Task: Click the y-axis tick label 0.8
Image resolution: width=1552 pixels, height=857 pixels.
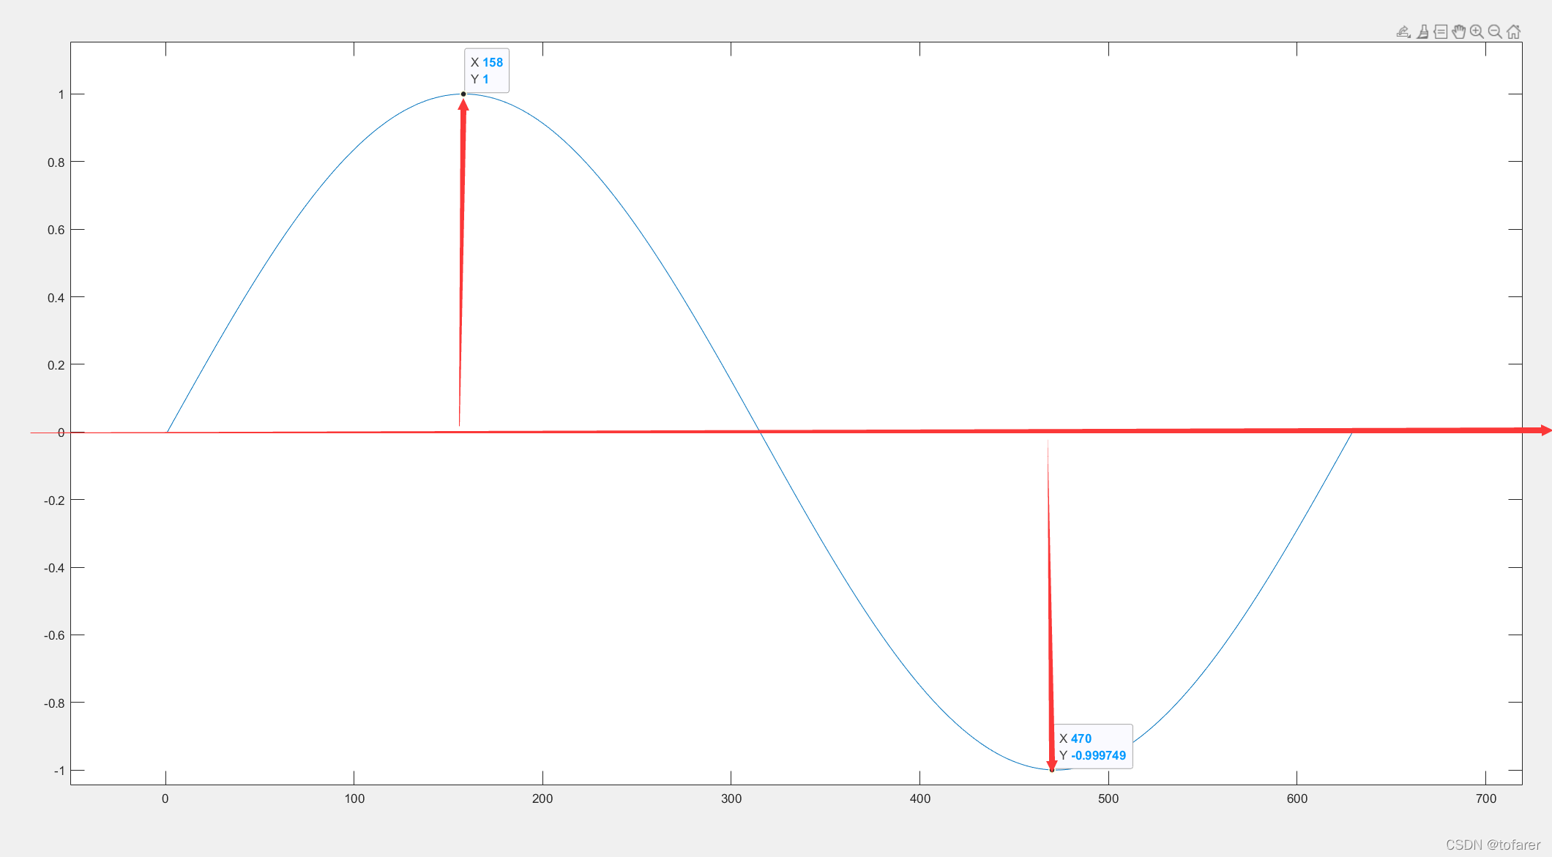Action: pos(56,162)
